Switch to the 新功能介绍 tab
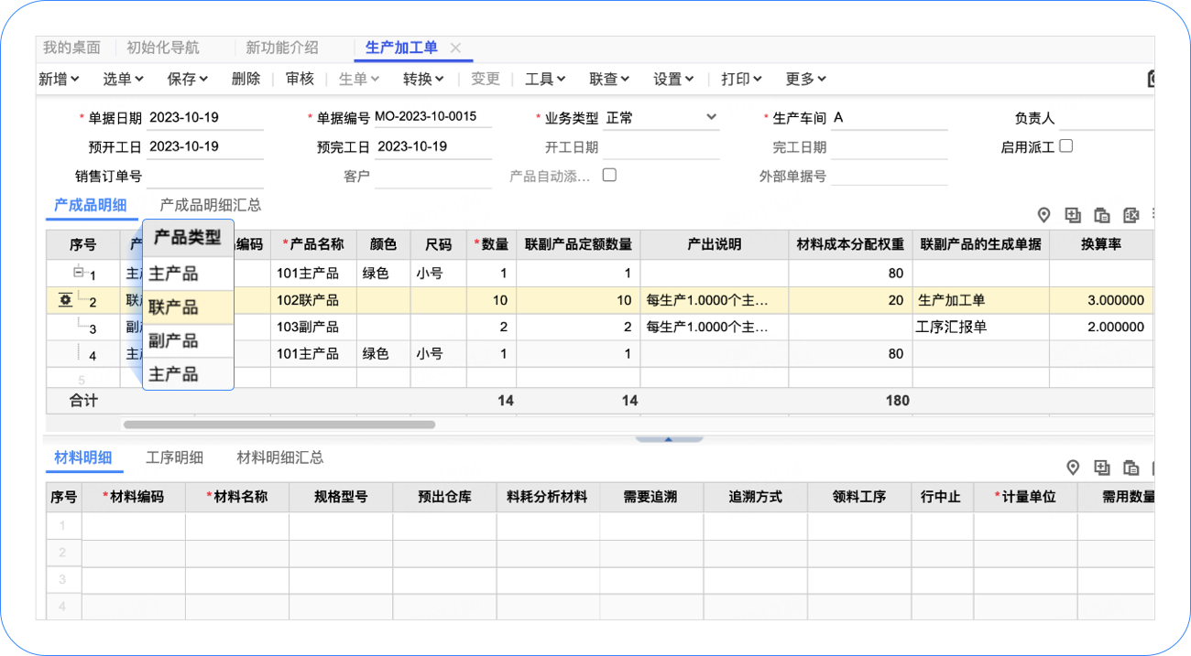 [282, 48]
